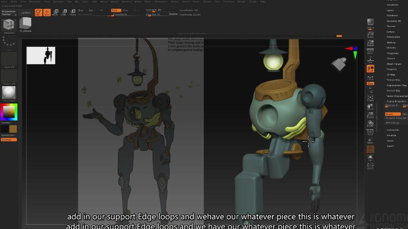
Task: Click the brown secondary color swatch
Action: pyautogui.click(x=13, y=129)
